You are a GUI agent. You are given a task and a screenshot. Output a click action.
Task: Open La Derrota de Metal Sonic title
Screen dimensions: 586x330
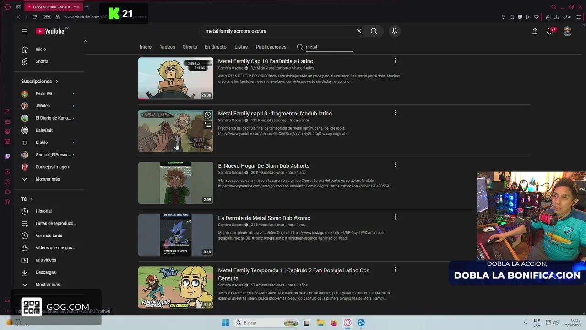[264, 218]
